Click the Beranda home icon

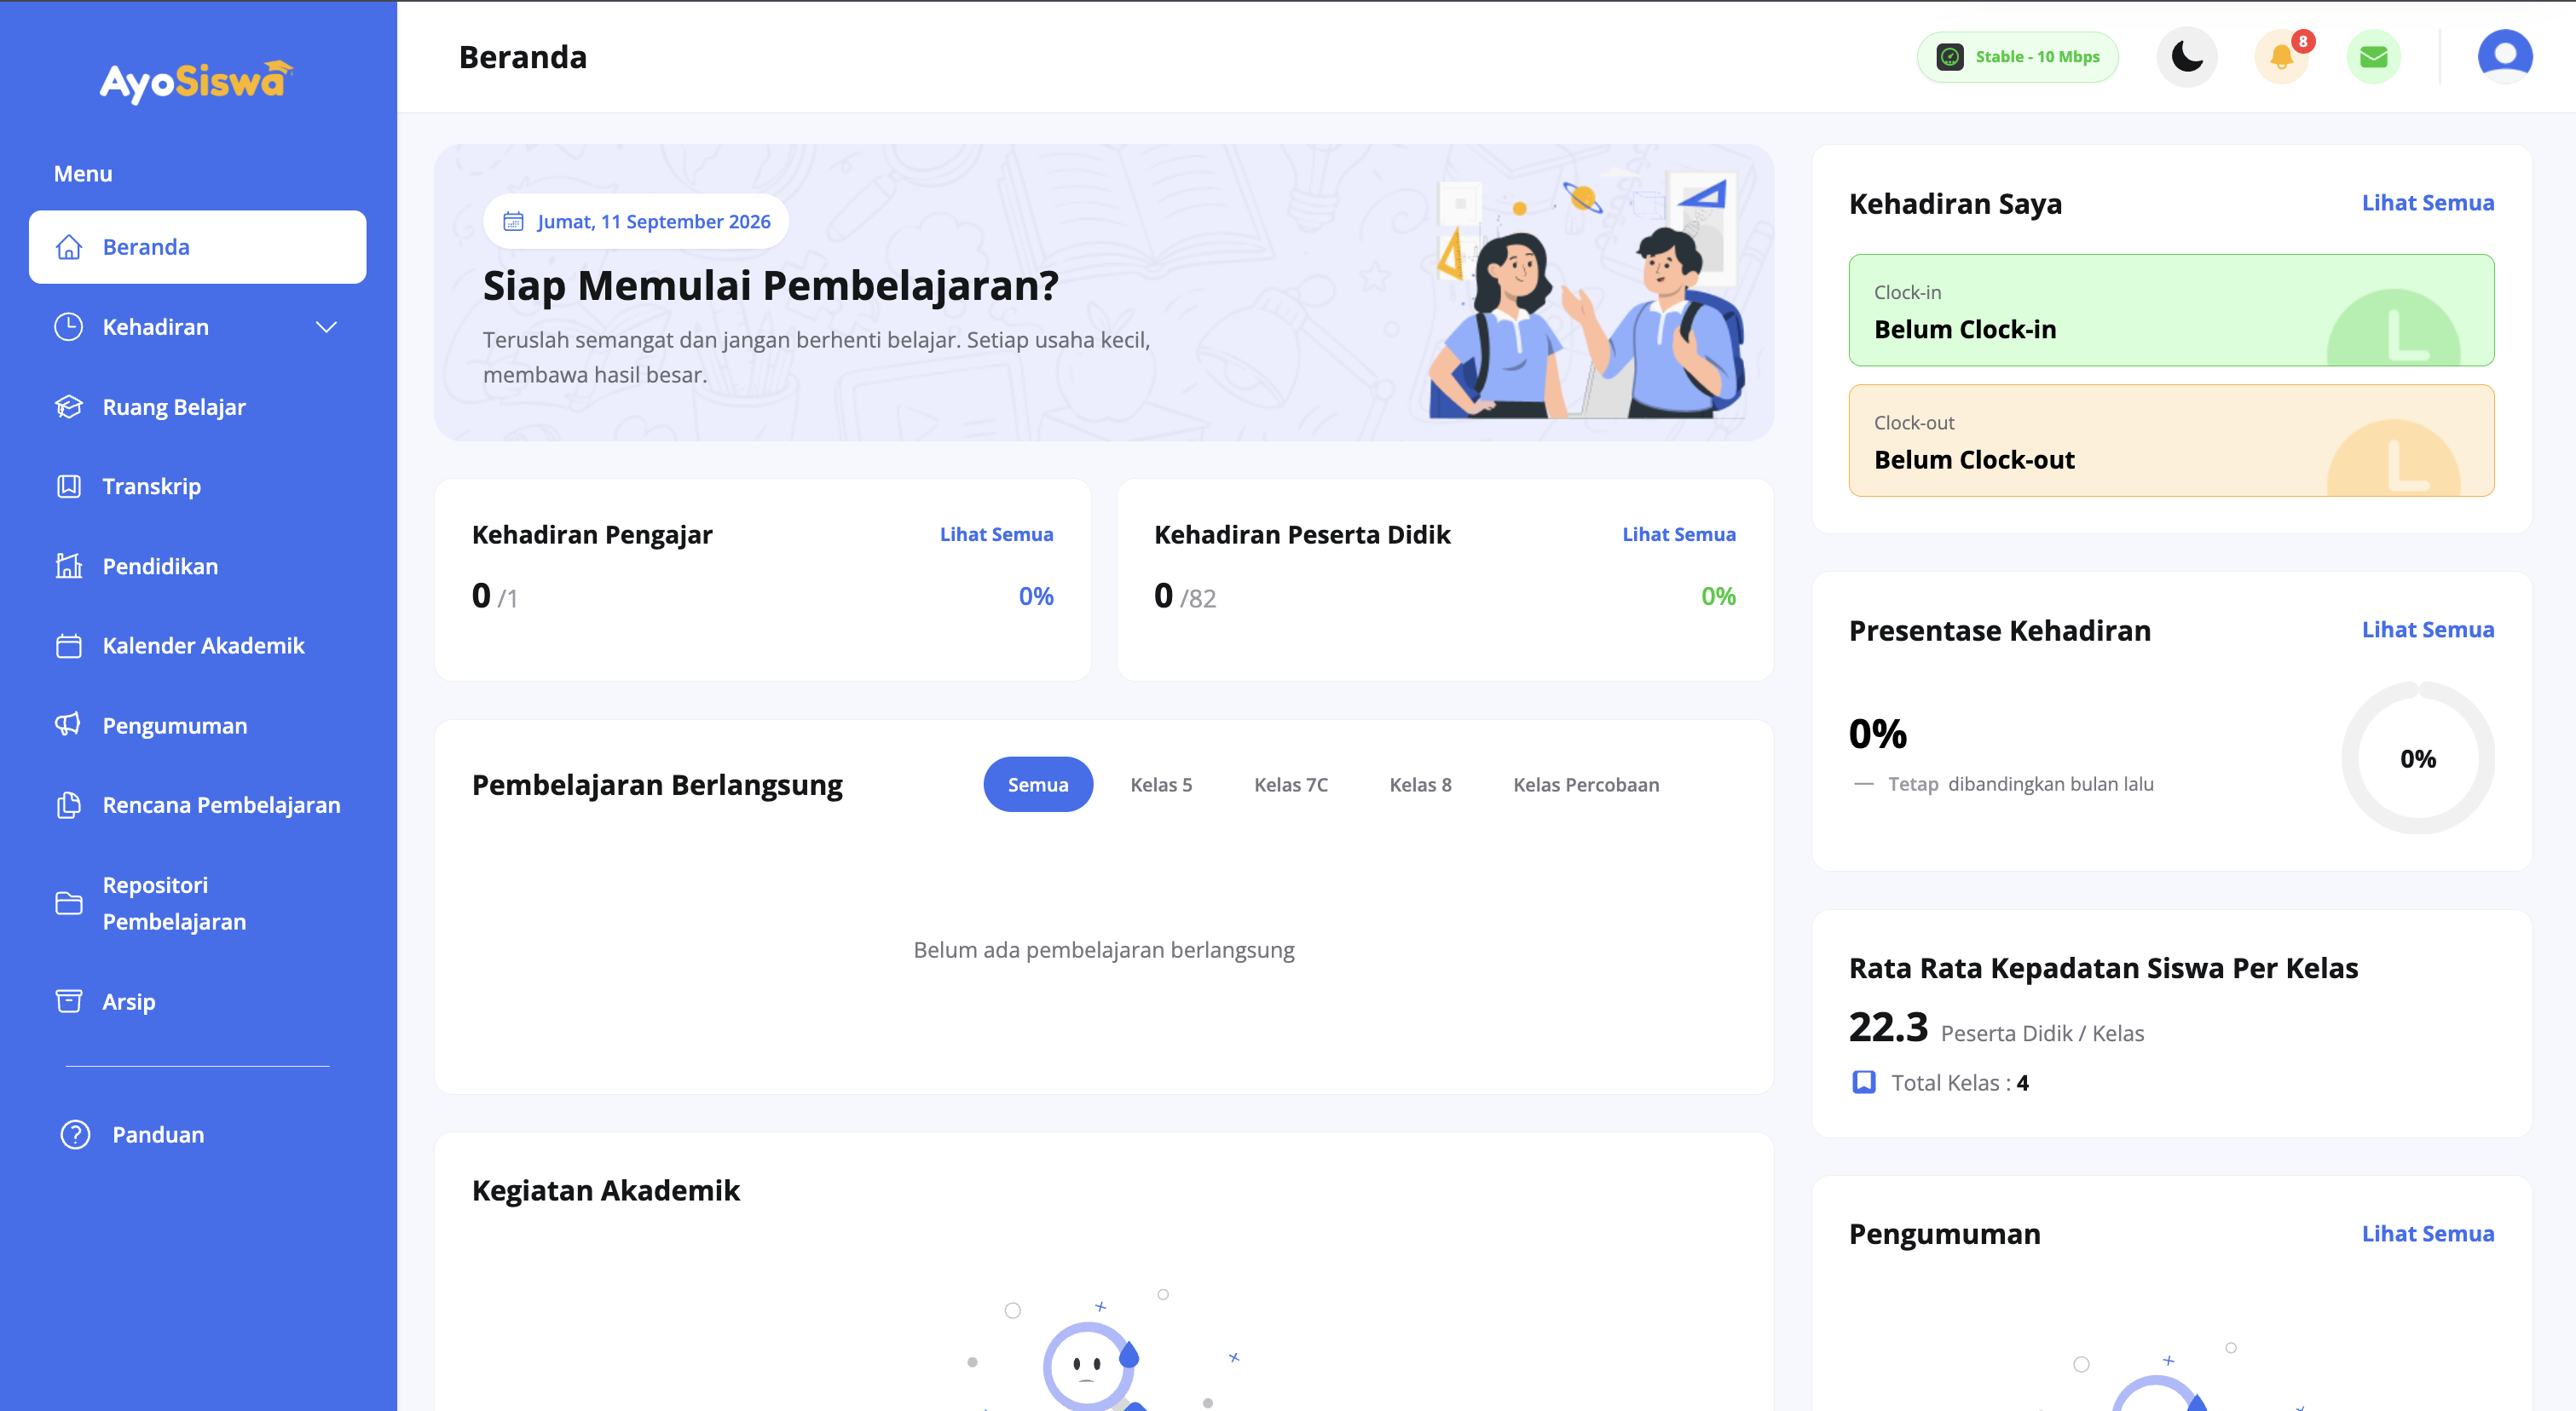69,247
